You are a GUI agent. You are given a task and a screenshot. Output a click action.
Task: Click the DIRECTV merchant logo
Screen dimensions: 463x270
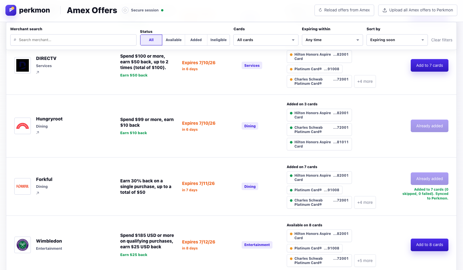click(x=23, y=65)
